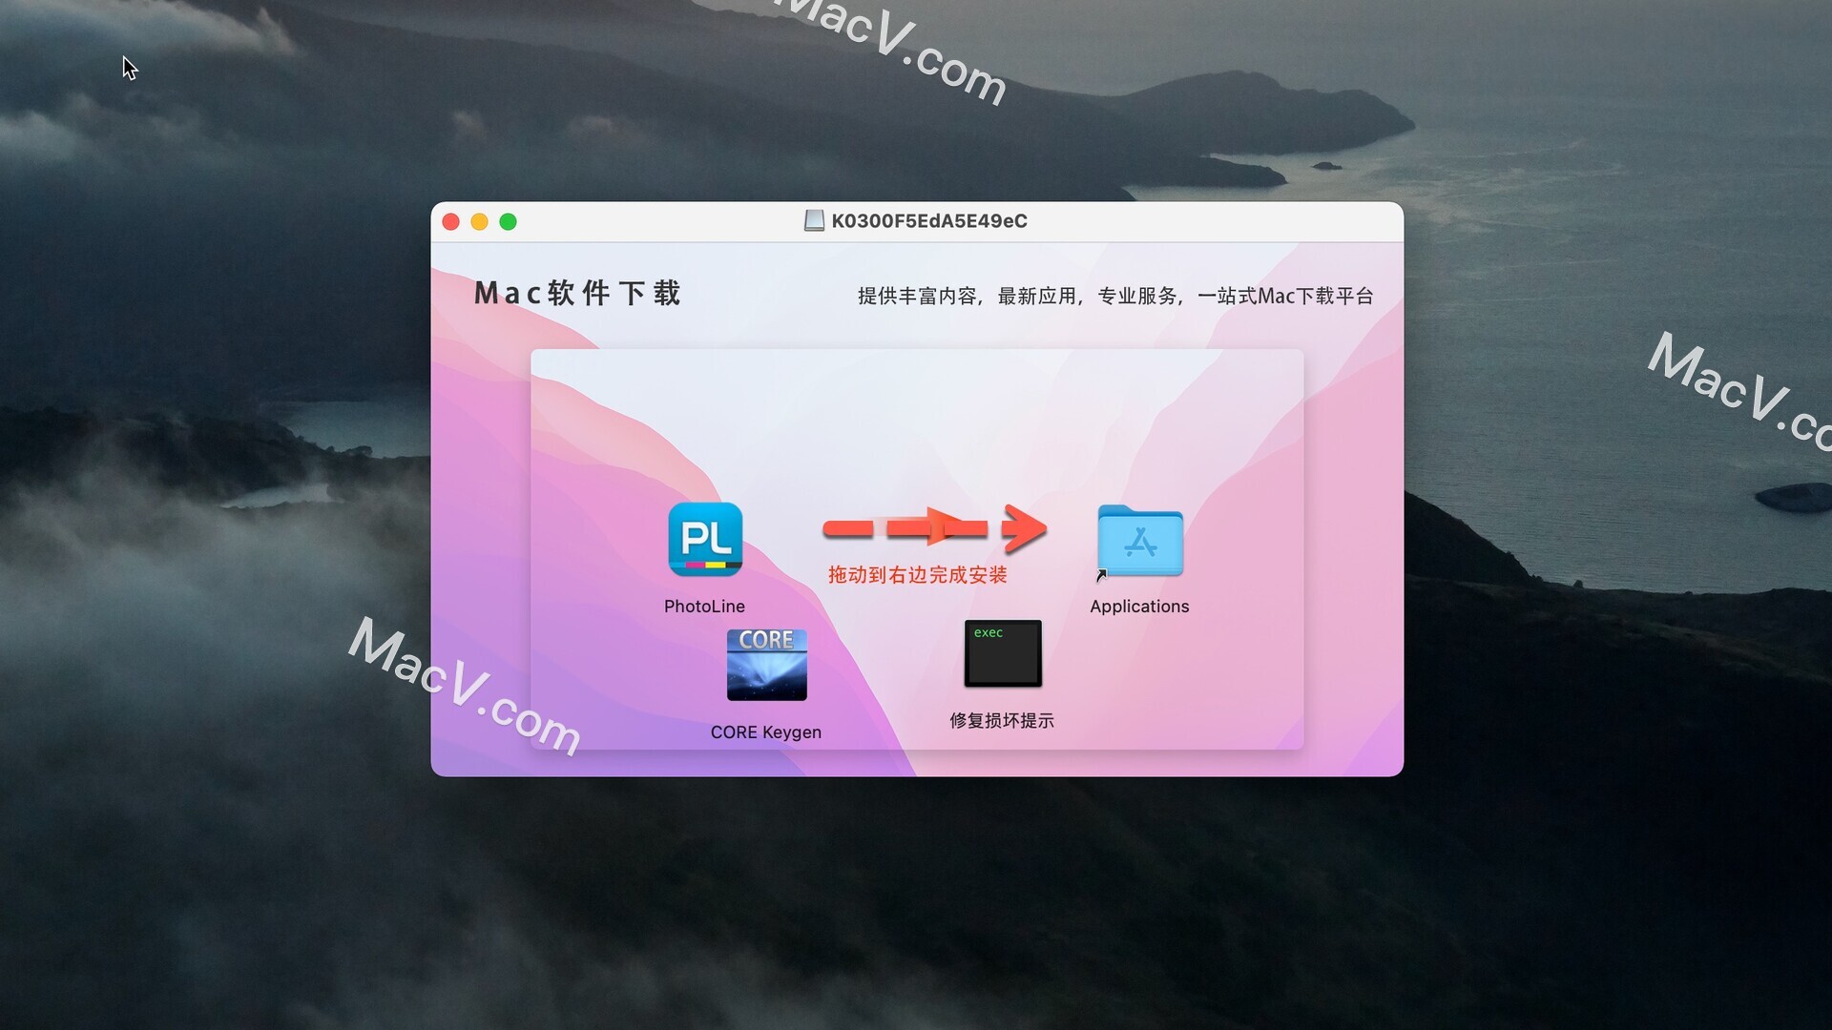Click the yellow minimize window button
This screenshot has width=1832, height=1030.
click(x=479, y=221)
